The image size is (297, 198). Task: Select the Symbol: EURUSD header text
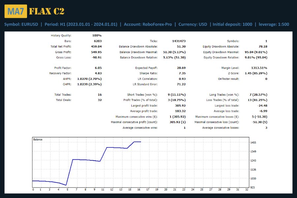coord(21,24)
